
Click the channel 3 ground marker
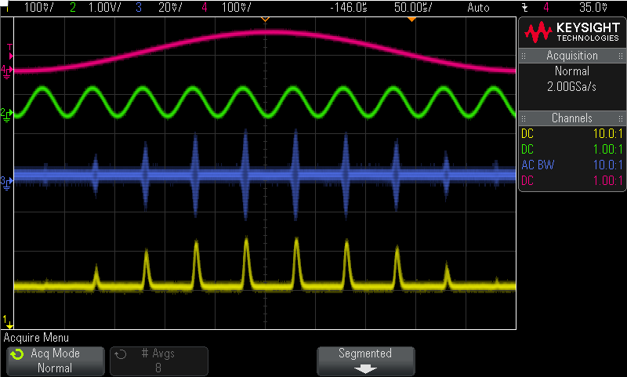pyautogui.click(x=7, y=183)
